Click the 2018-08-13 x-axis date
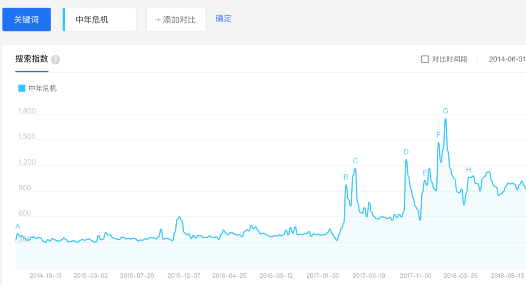The height and width of the screenshot is (285, 526). coord(507,276)
